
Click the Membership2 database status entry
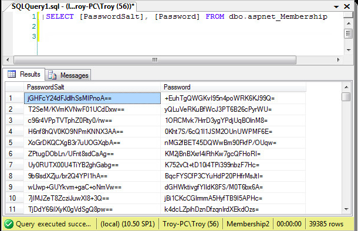248,224
